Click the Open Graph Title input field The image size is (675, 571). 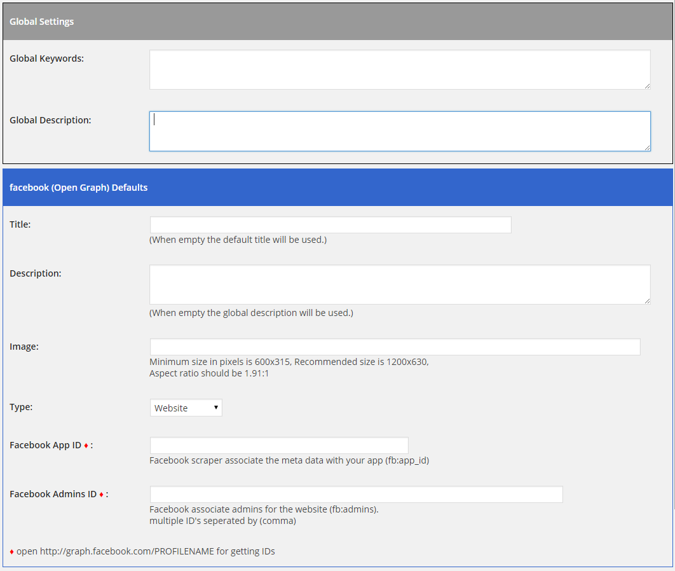coord(330,224)
